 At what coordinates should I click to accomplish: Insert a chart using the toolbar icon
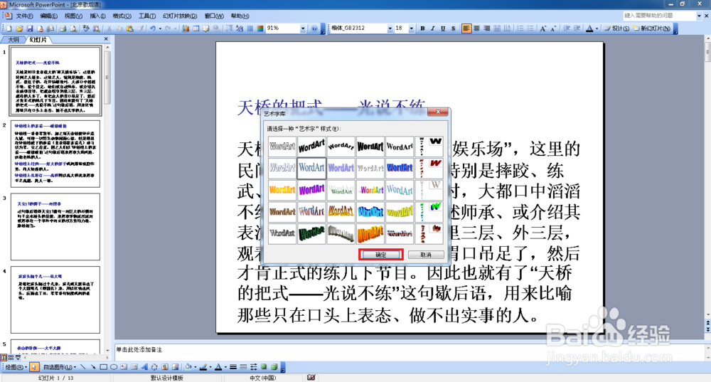(x=186, y=28)
